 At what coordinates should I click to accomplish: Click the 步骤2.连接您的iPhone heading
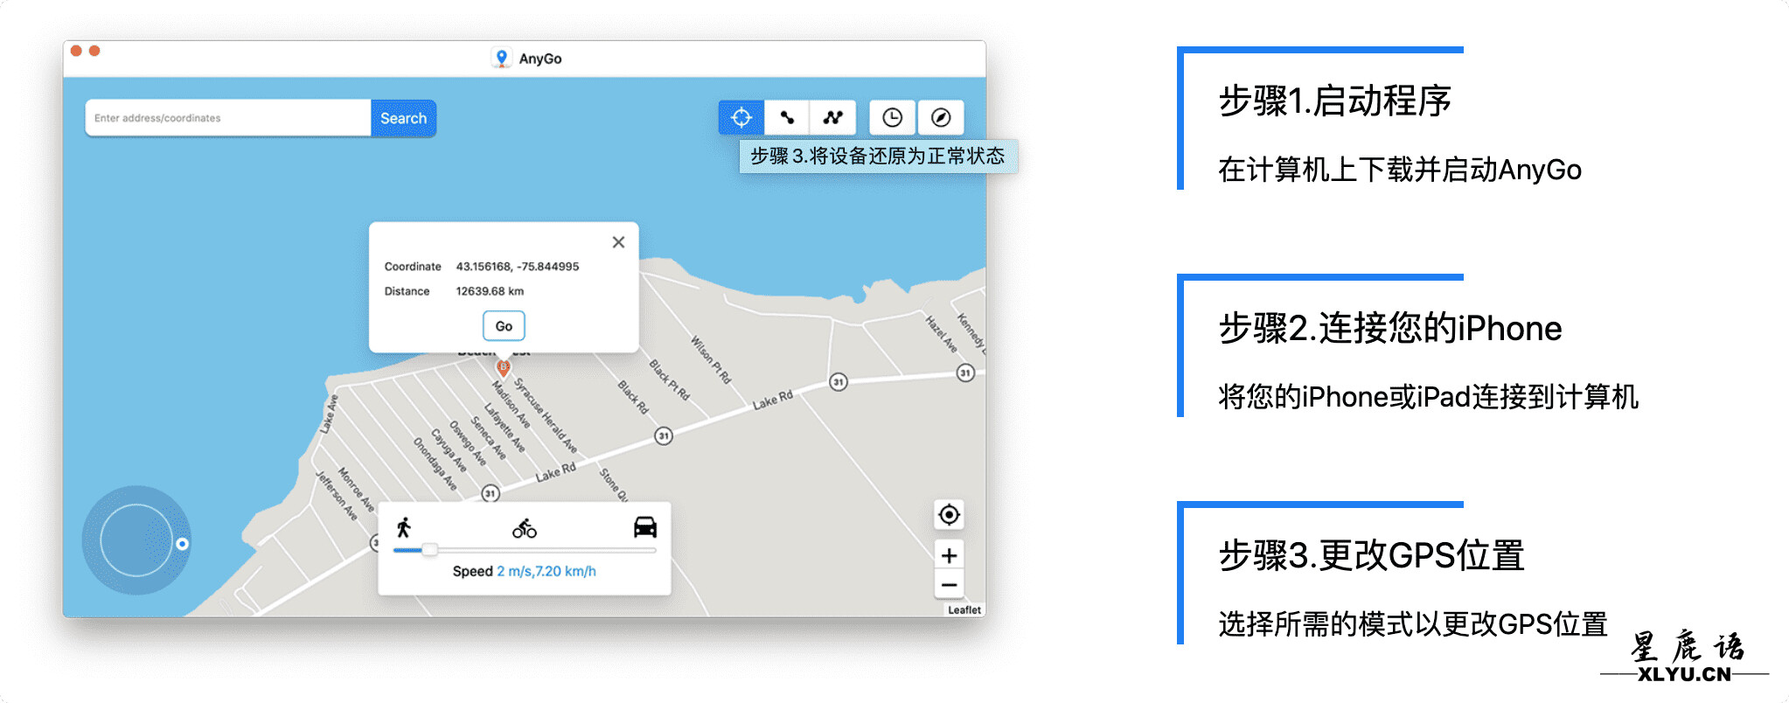point(1390,329)
